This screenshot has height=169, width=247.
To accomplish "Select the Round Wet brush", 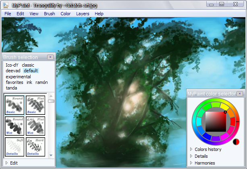I will pyautogui.click(x=15, y=126).
